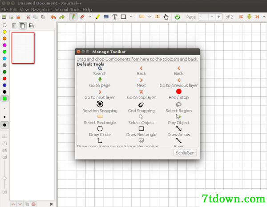Viewport: 267px width, 207px height.
Task: Click the Page number input field
Action: click(x=203, y=17)
